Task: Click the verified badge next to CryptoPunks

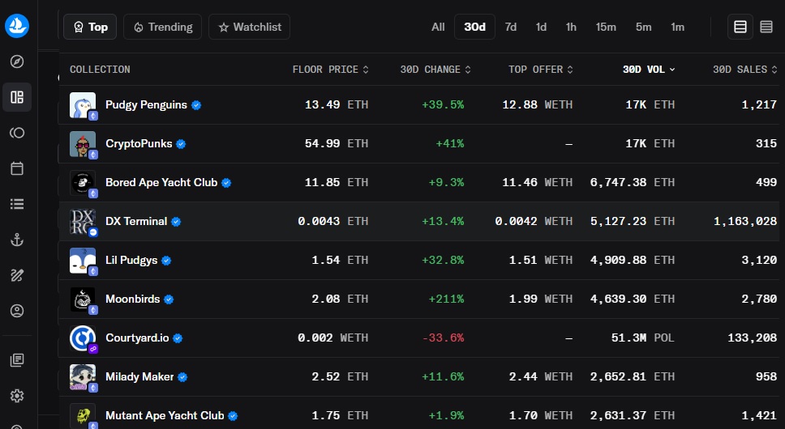Action: click(181, 144)
